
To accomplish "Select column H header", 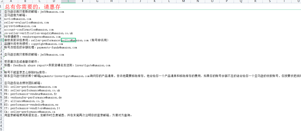I will pyautogui.click(x=111, y=2).
